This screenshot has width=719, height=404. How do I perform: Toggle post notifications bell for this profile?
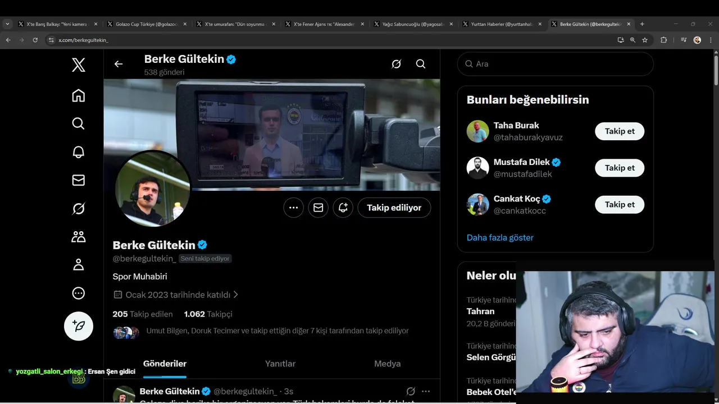point(343,208)
